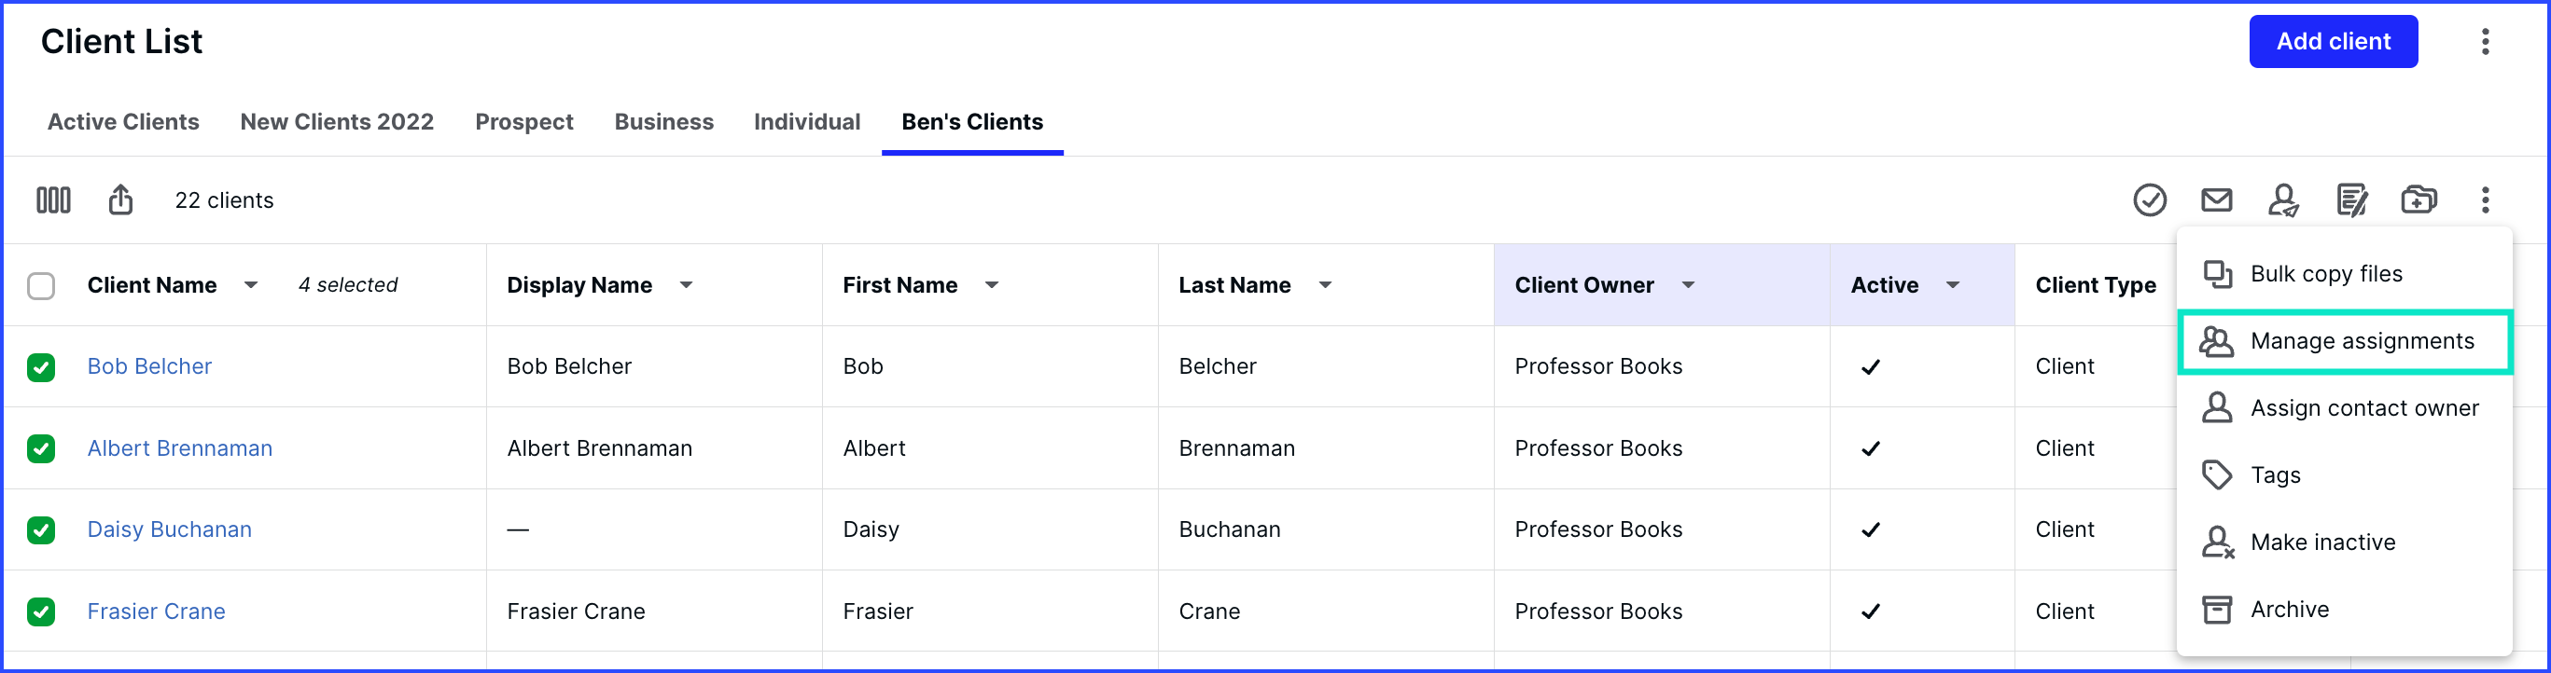Click the envelope email icon
This screenshot has width=2551, height=673.
[2216, 199]
